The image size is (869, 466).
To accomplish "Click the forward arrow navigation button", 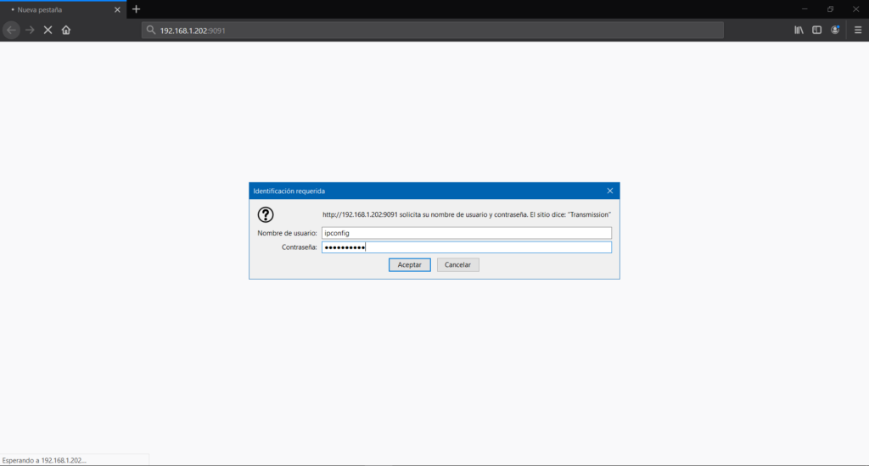I will (30, 30).
